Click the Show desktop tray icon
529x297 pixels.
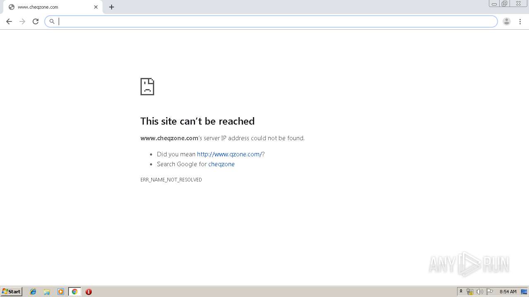pos(524,292)
